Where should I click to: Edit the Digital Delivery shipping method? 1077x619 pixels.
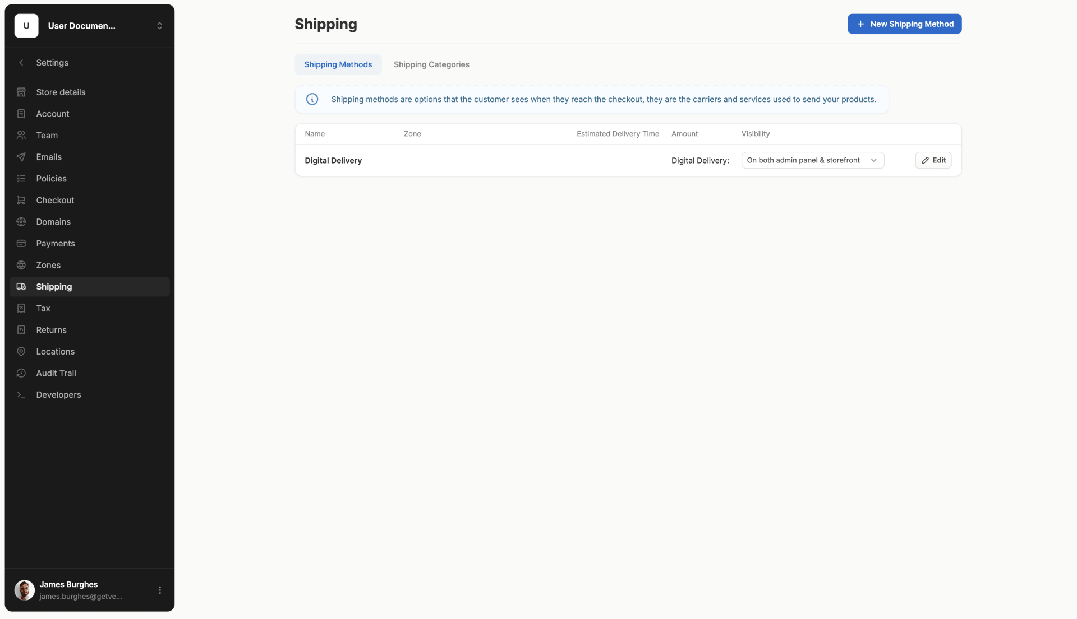[933, 160]
